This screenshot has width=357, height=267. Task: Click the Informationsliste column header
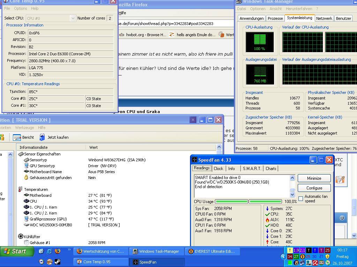click(52, 147)
